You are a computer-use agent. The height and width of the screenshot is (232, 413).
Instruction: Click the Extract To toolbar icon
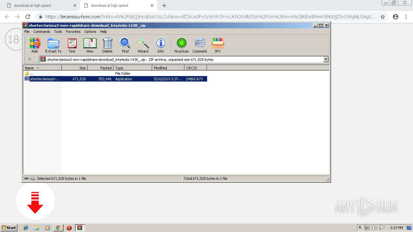click(x=53, y=45)
